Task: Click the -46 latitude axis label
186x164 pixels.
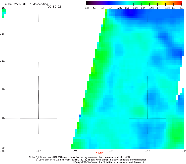Action: tap(2, 89)
